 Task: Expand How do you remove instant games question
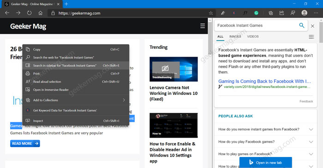[x=265, y=129]
